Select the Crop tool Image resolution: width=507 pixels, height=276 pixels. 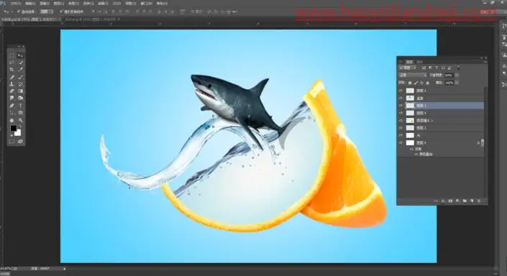click(x=12, y=70)
